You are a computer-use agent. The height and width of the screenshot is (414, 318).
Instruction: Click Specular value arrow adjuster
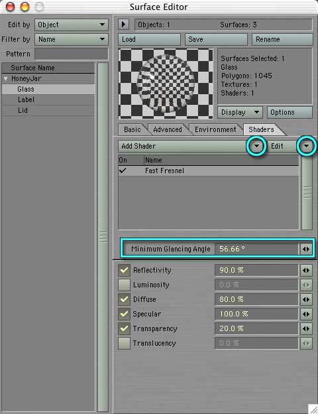tap(306, 314)
